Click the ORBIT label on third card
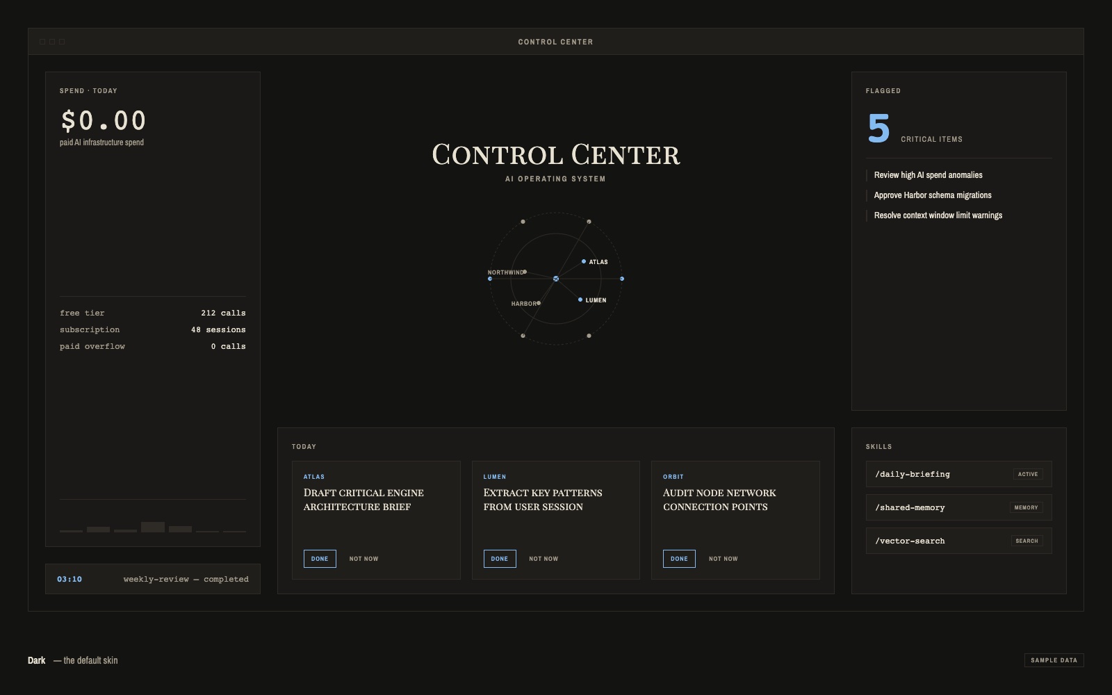Image resolution: width=1112 pixels, height=695 pixels. [x=673, y=477]
